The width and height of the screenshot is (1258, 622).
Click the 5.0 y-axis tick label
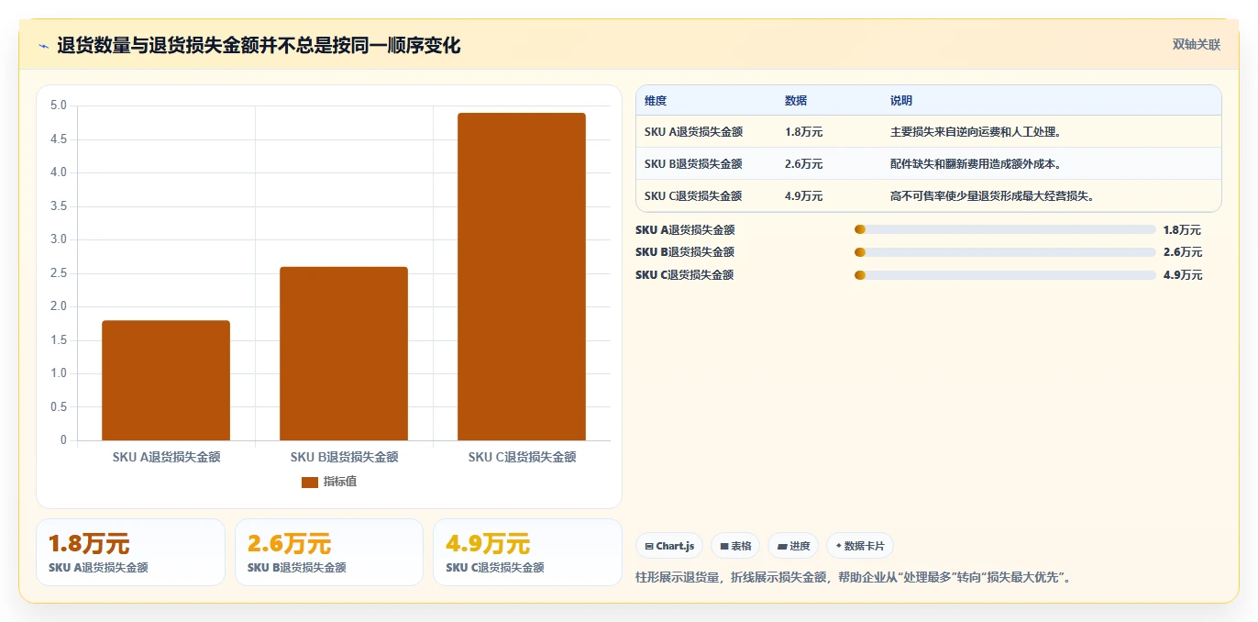58,106
